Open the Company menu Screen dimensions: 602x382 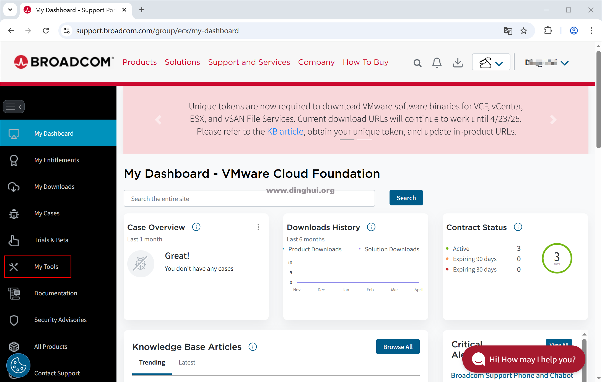316,62
